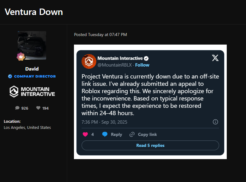This screenshot has width=246, height=182.
Task: Click the speech bubble icon beside 926
Action: click(17, 108)
